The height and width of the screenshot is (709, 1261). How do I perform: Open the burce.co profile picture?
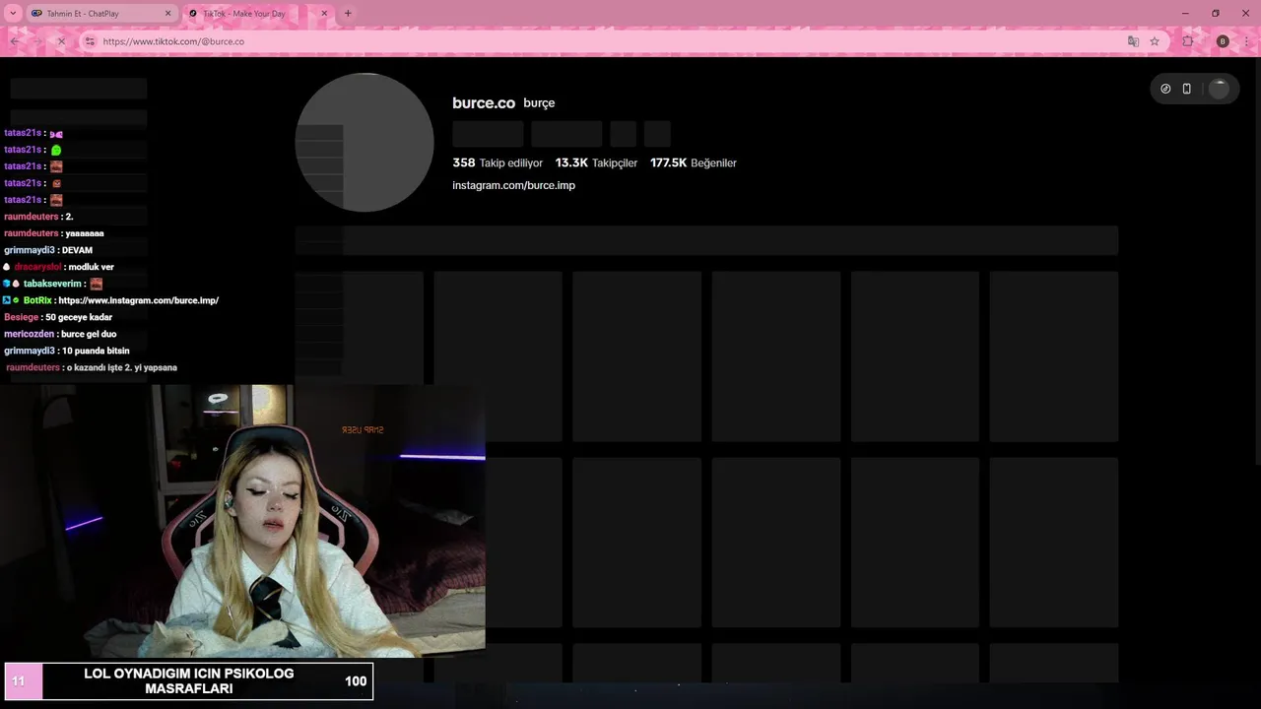tap(365, 143)
